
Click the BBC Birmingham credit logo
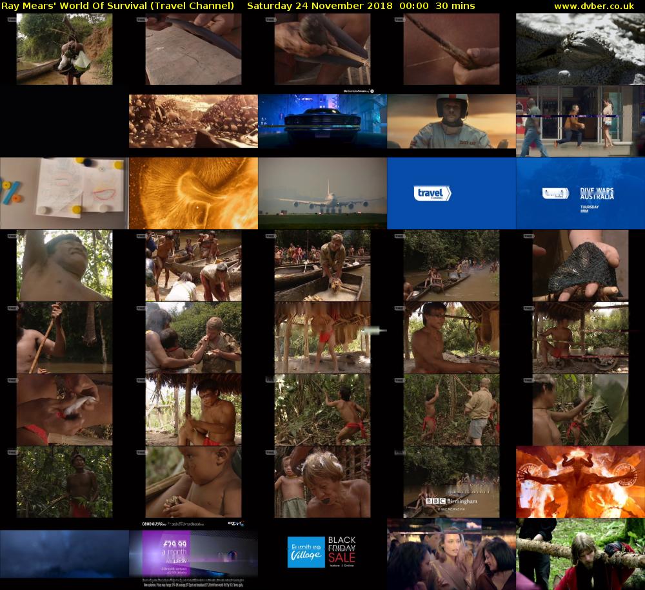tap(451, 501)
